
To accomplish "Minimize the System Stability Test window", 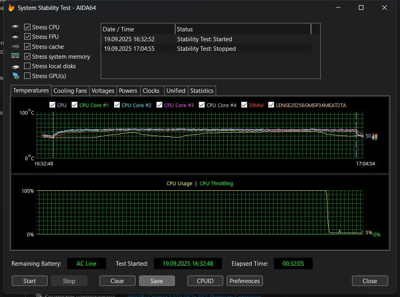I will pos(338,8).
